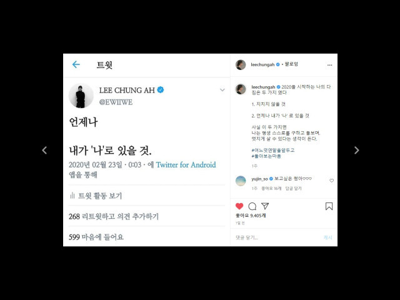Click 답글 달기 under yujin_so's comment
Viewport: 400px width, 300px height.
point(293,189)
